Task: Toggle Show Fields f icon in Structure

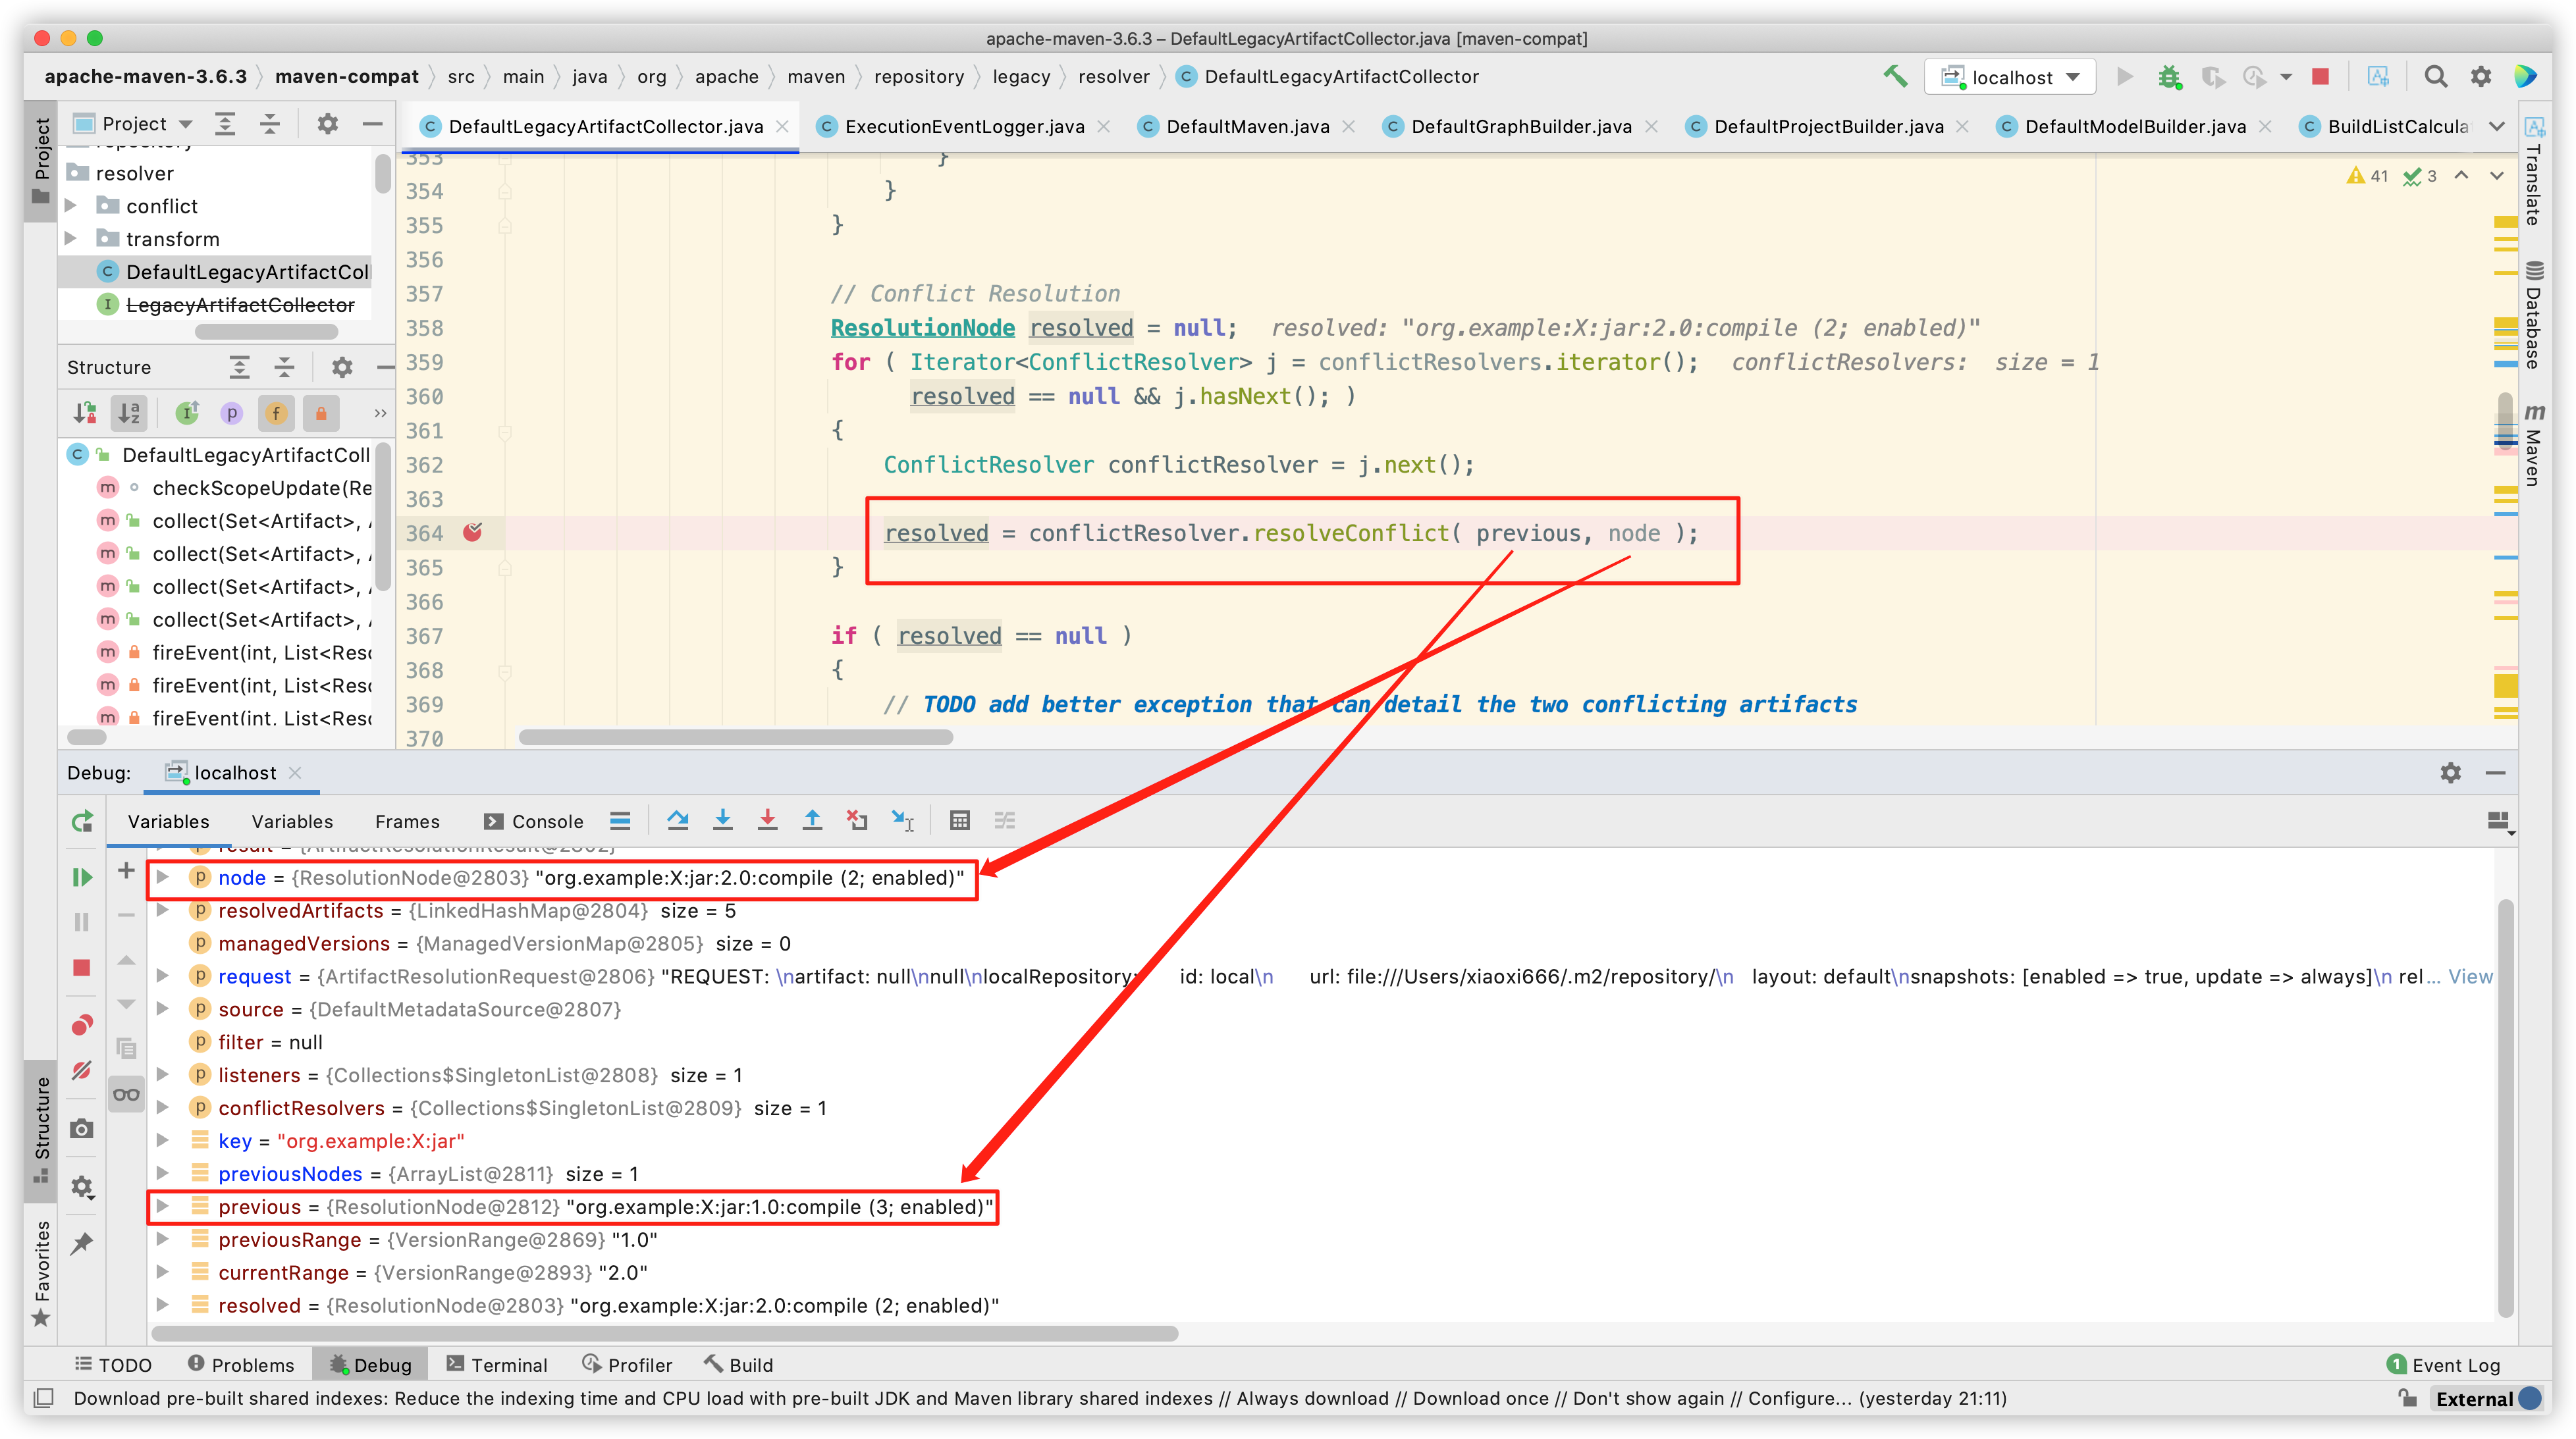Action: tap(276, 412)
